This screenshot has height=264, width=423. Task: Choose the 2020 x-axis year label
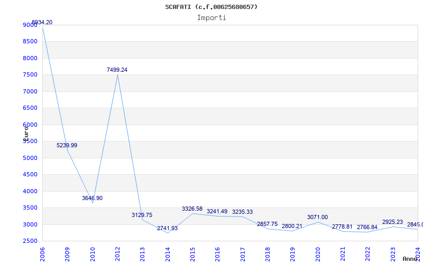tap(318, 253)
